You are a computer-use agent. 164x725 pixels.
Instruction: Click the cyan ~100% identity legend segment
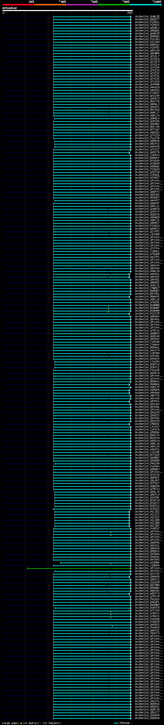tap(146, 5)
